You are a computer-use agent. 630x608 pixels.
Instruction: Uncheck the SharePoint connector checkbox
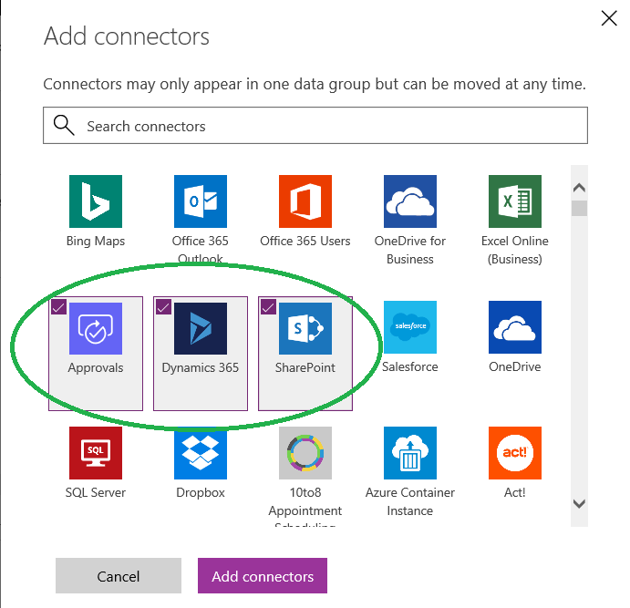[268, 307]
